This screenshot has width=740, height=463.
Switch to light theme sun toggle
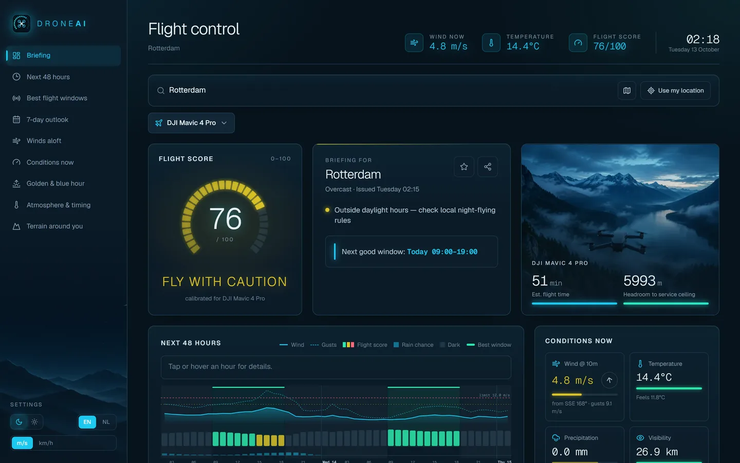pyautogui.click(x=34, y=422)
